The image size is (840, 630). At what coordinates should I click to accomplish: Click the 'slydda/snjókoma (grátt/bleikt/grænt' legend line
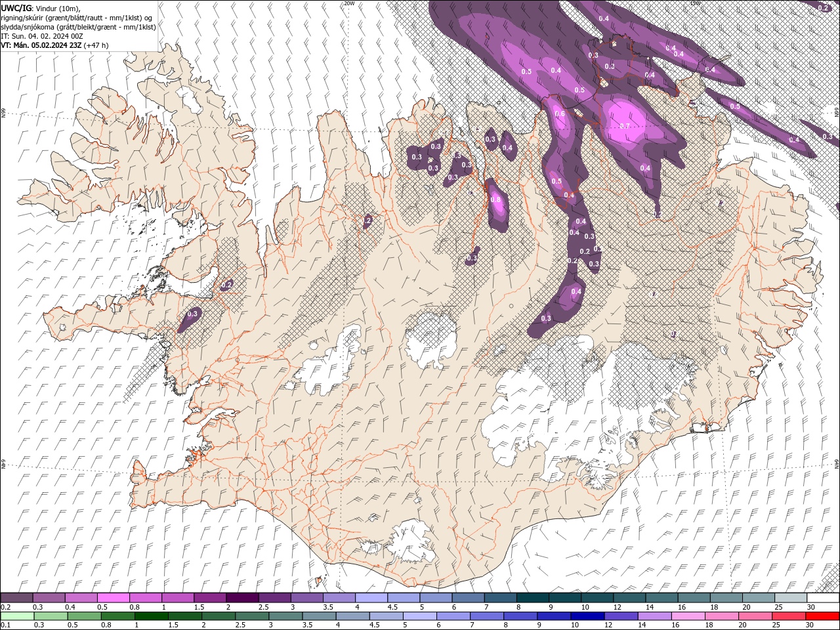click(x=78, y=27)
